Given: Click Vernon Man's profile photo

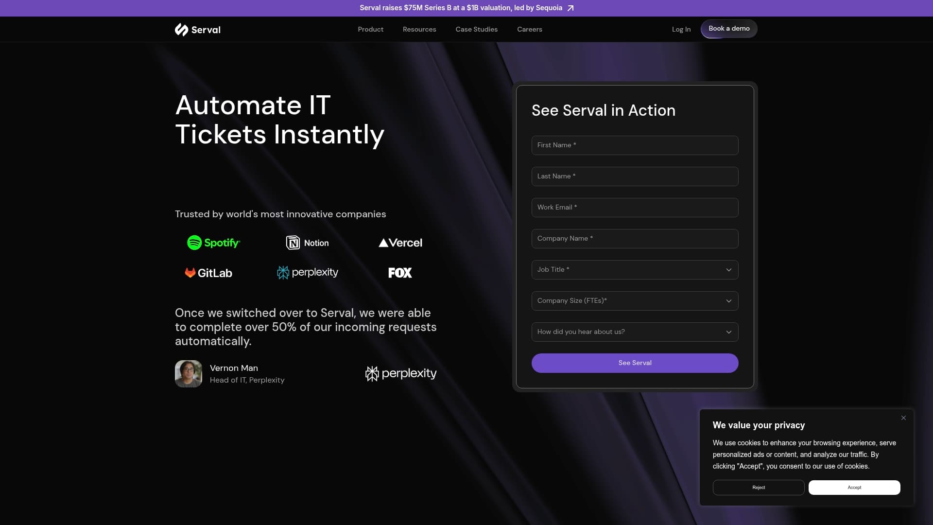Looking at the screenshot, I should pyautogui.click(x=189, y=374).
